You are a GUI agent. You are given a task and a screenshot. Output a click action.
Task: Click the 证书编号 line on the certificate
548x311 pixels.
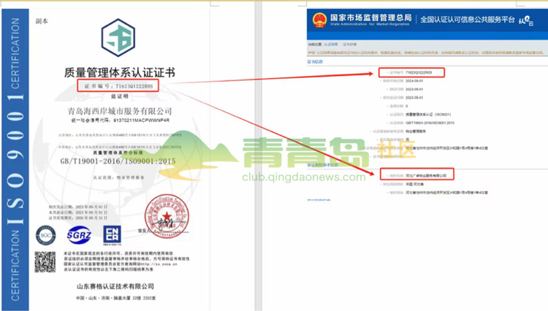click(118, 86)
